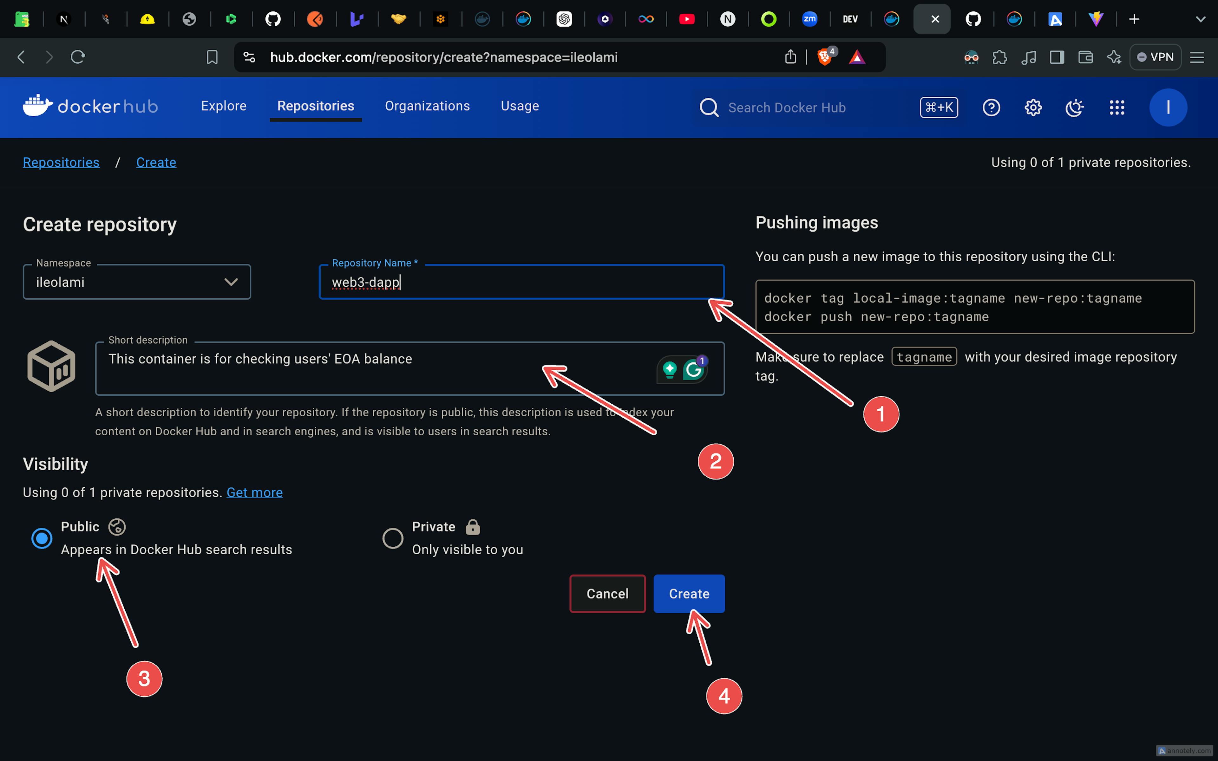Screen dimensions: 1218x761
Task: Expand the Namespace ileolami dropdown
Action: pyautogui.click(x=136, y=282)
